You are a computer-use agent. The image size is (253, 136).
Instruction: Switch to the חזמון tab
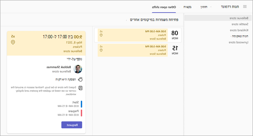[204, 7]
